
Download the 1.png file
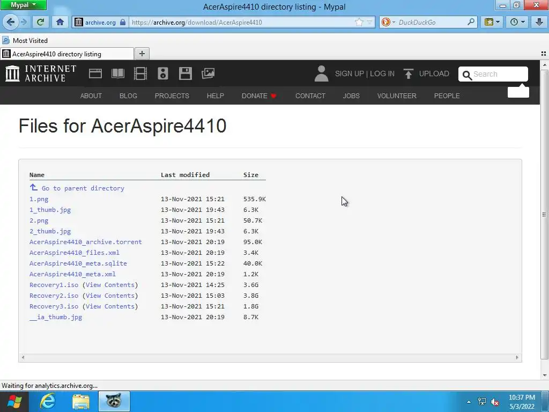[x=39, y=199]
